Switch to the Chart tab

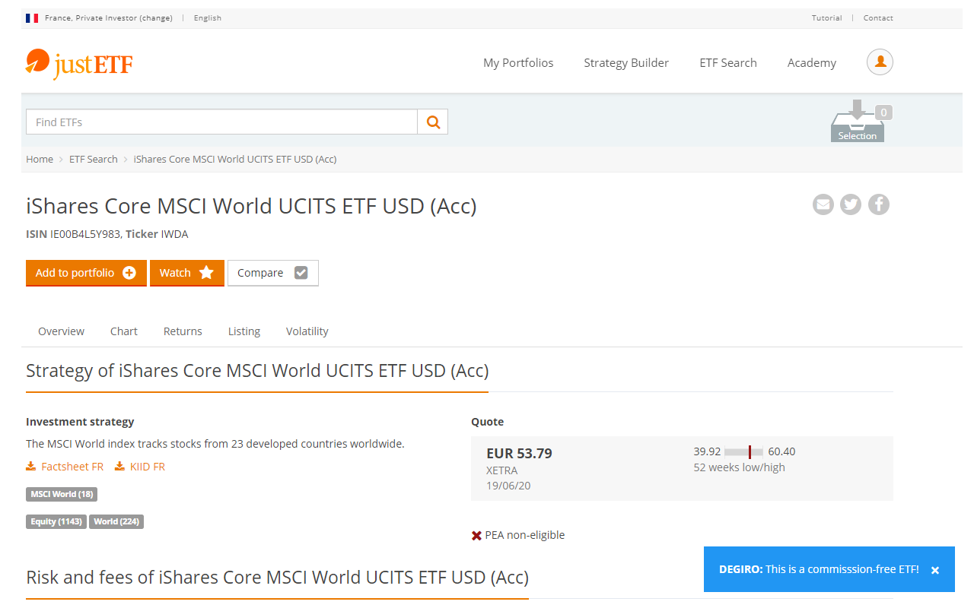tap(124, 331)
